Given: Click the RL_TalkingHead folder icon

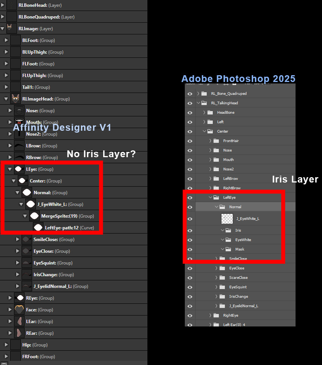Looking at the screenshot, I should [x=204, y=103].
